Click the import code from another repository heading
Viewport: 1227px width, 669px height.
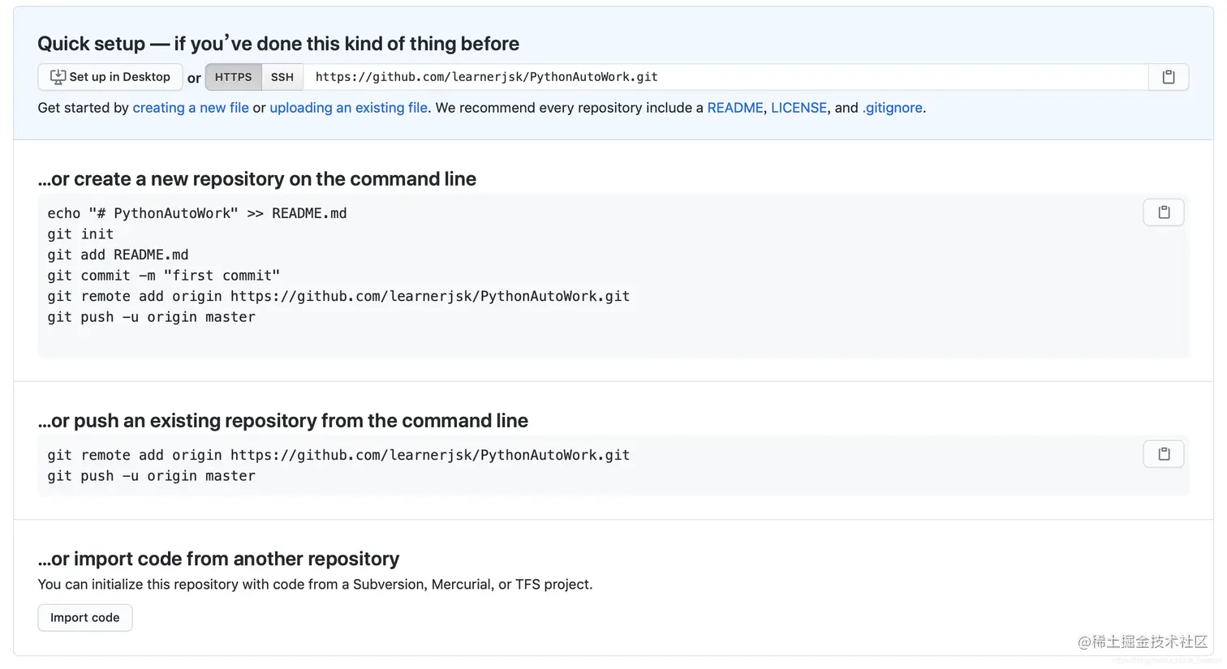tap(218, 559)
